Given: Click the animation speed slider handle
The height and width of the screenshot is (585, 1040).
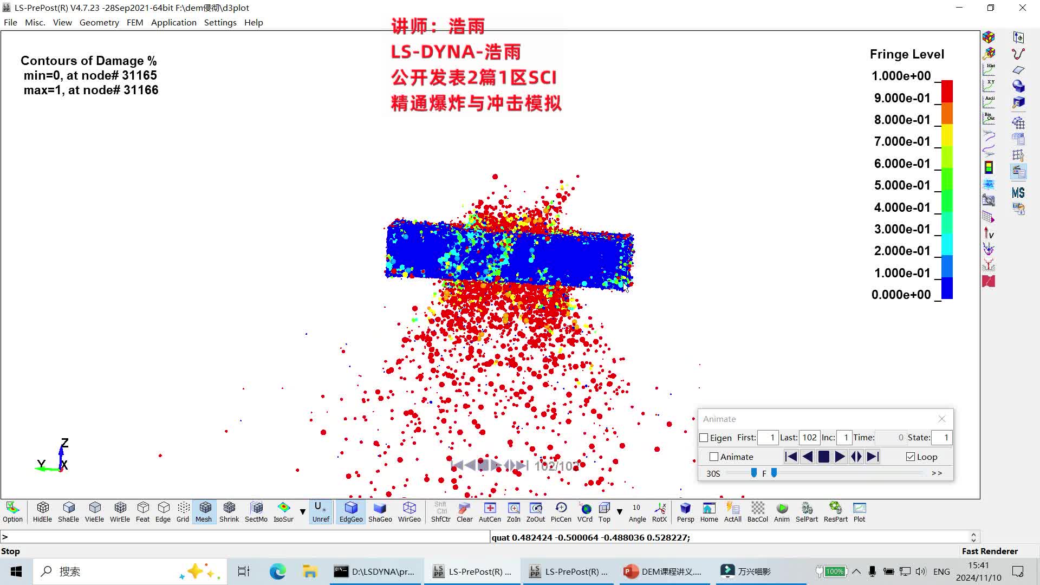Looking at the screenshot, I should tap(754, 473).
